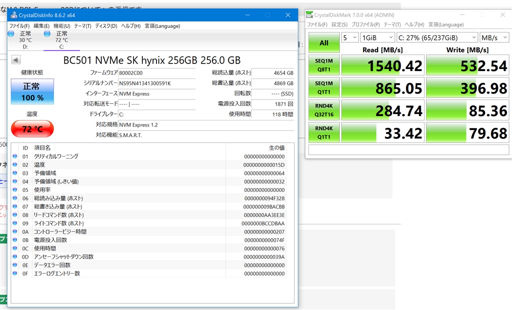The image size is (512, 310).
Task: Click the green All benchmark button
Action: point(324,42)
